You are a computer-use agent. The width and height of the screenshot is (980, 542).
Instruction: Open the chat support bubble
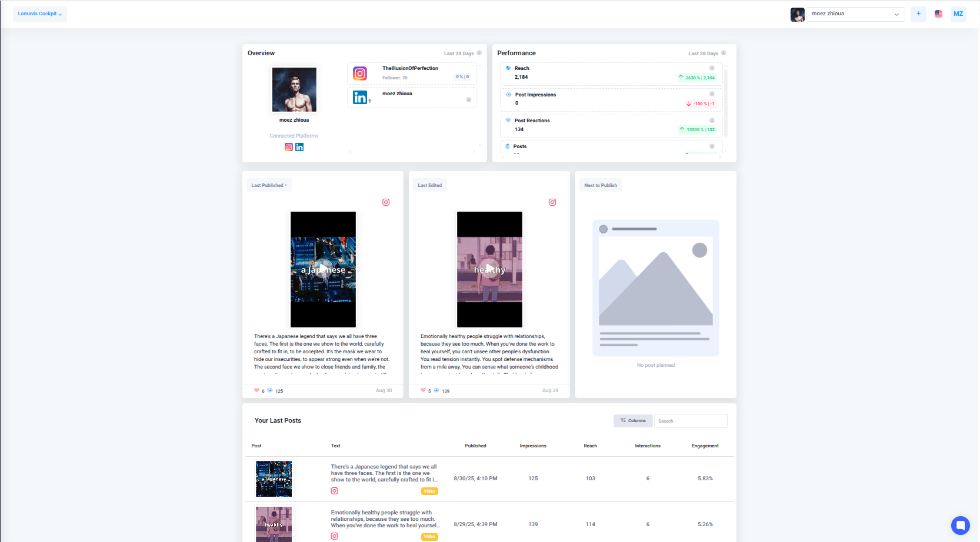pyautogui.click(x=960, y=525)
